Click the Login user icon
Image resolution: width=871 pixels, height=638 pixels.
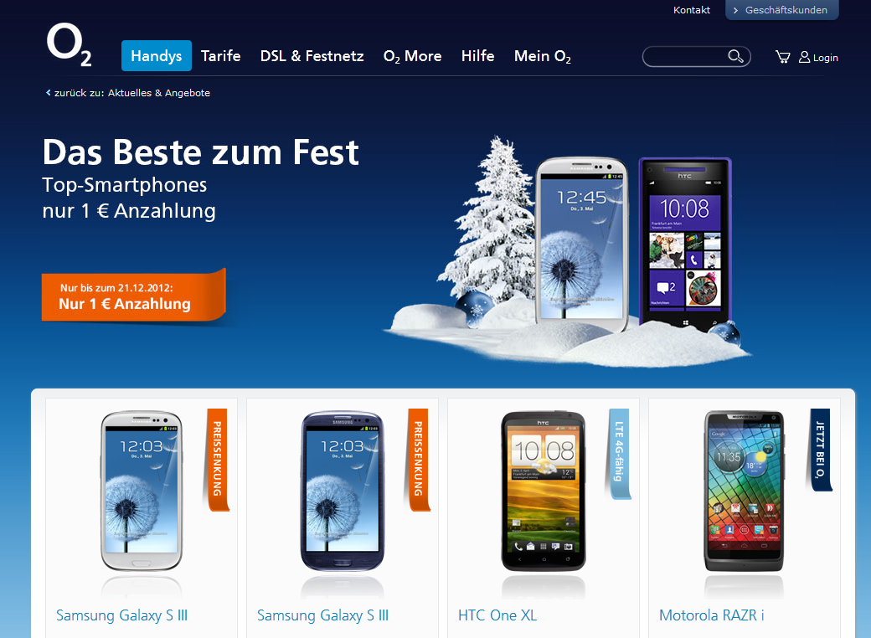click(804, 57)
